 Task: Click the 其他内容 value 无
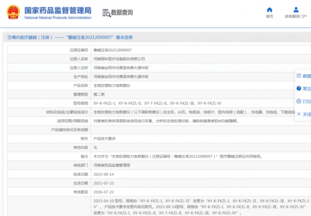tap(95, 147)
